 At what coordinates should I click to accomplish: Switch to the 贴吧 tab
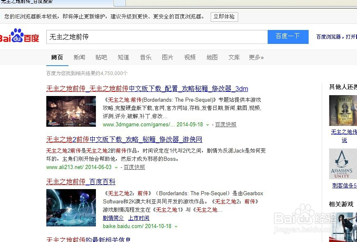click(101, 57)
